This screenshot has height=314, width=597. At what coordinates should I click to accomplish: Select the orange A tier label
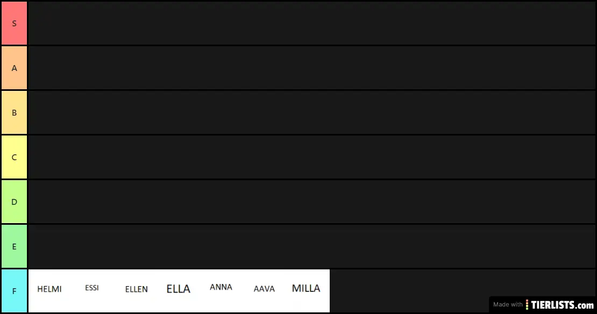point(14,68)
